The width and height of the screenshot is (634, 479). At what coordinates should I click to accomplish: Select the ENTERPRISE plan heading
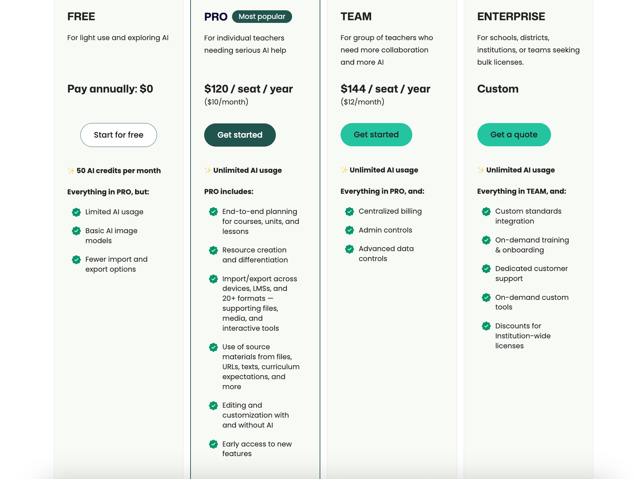[x=511, y=16]
